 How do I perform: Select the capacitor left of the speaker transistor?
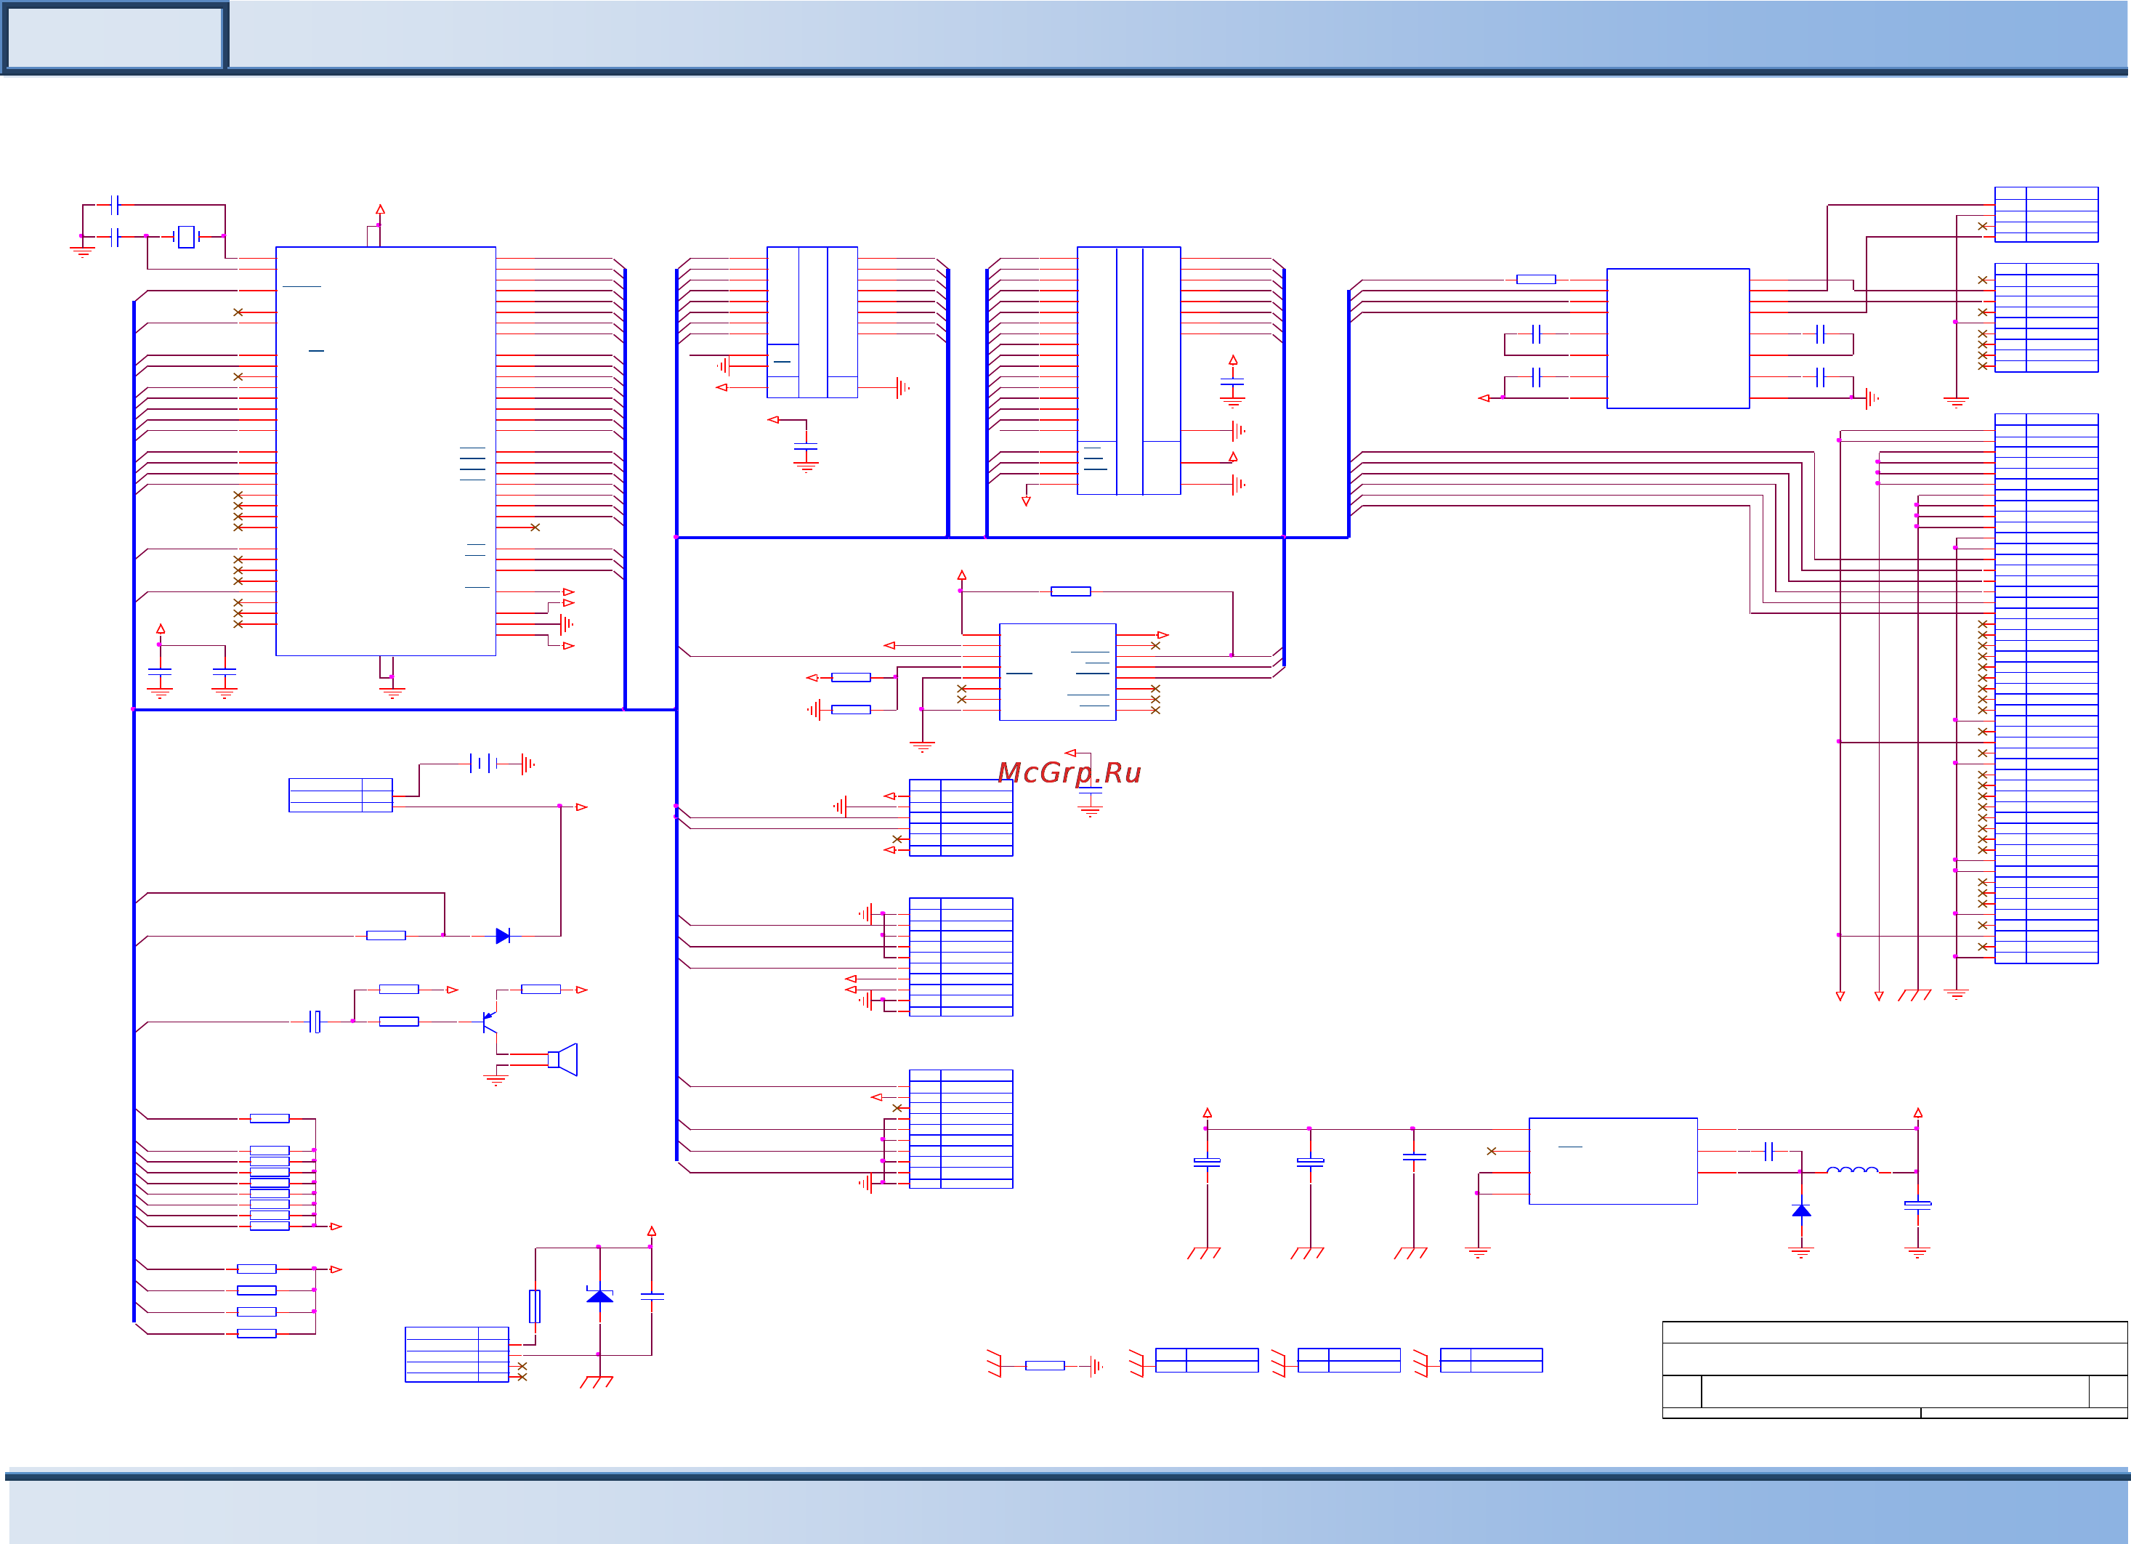(x=315, y=1022)
